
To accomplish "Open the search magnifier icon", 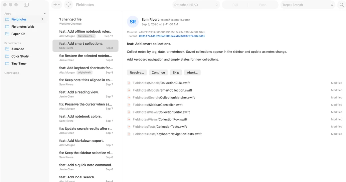I will point(342,5).
